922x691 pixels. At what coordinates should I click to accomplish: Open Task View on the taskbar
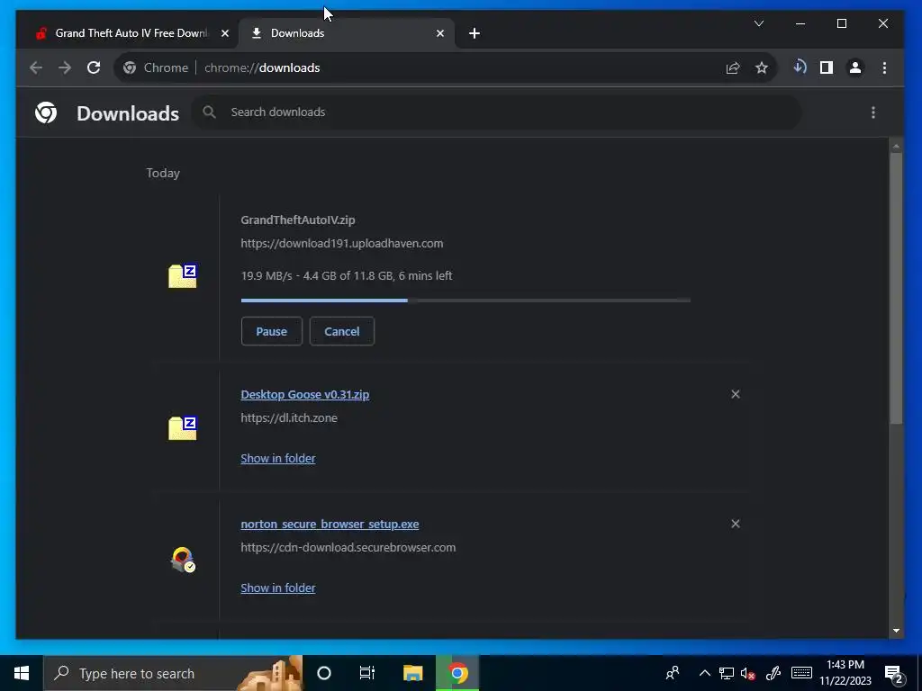(x=367, y=673)
